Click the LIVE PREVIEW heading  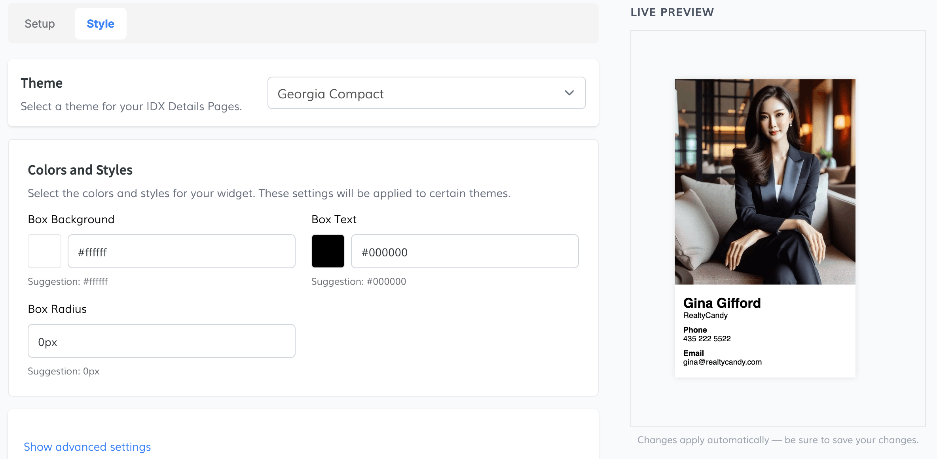click(672, 12)
